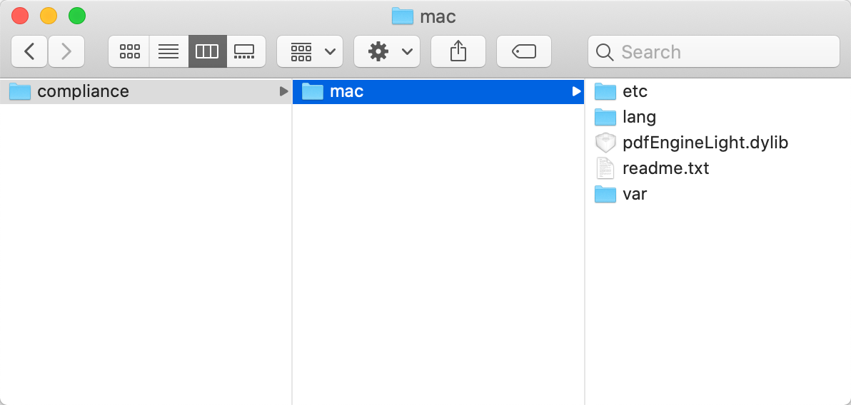Switch to gallery view
Viewport: 851px width, 405px height.
coord(246,51)
